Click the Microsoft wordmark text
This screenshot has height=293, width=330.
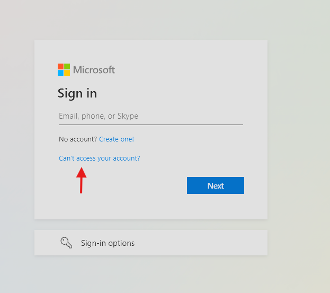[x=94, y=70]
